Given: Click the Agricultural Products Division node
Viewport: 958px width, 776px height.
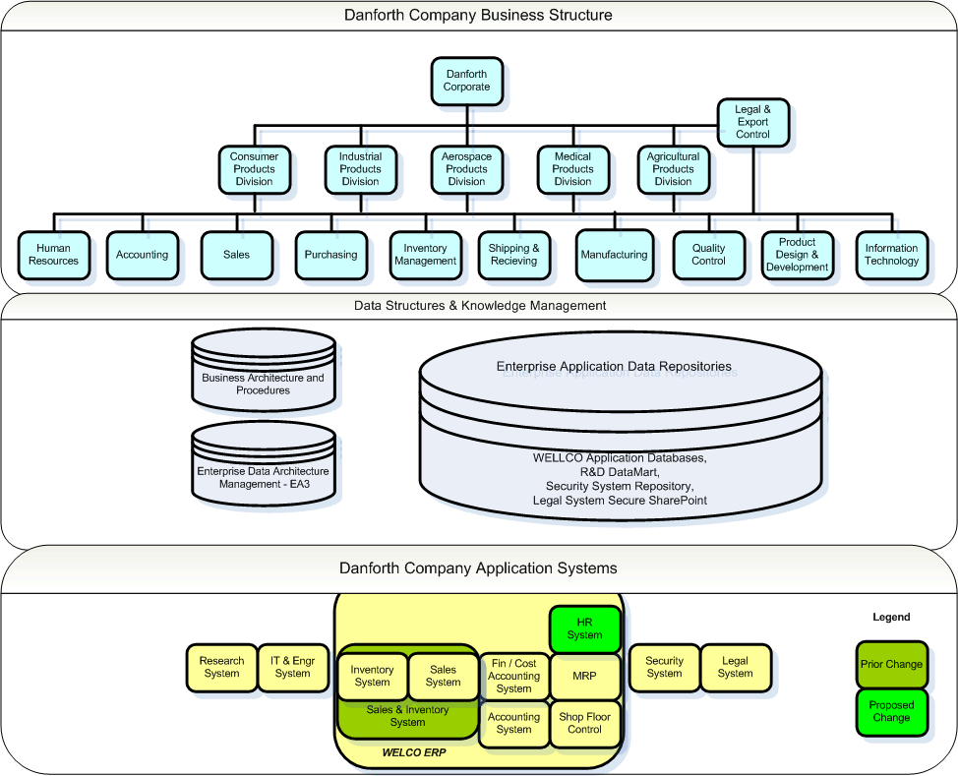Looking at the screenshot, I should pyautogui.click(x=673, y=168).
